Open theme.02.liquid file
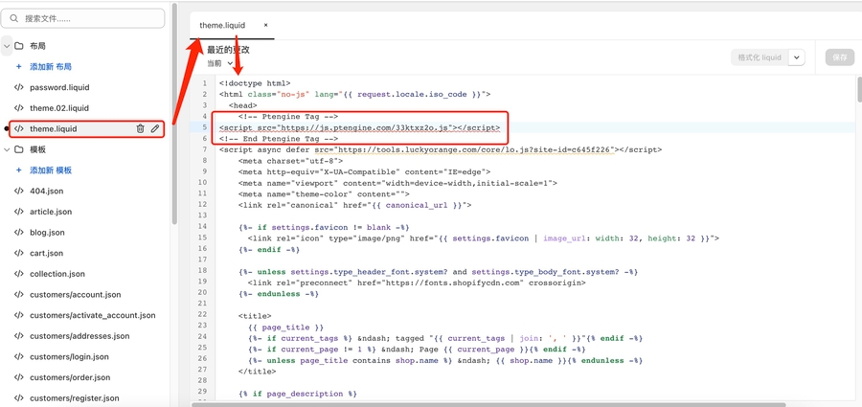The width and height of the screenshot is (862, 407). pos(58,108)
